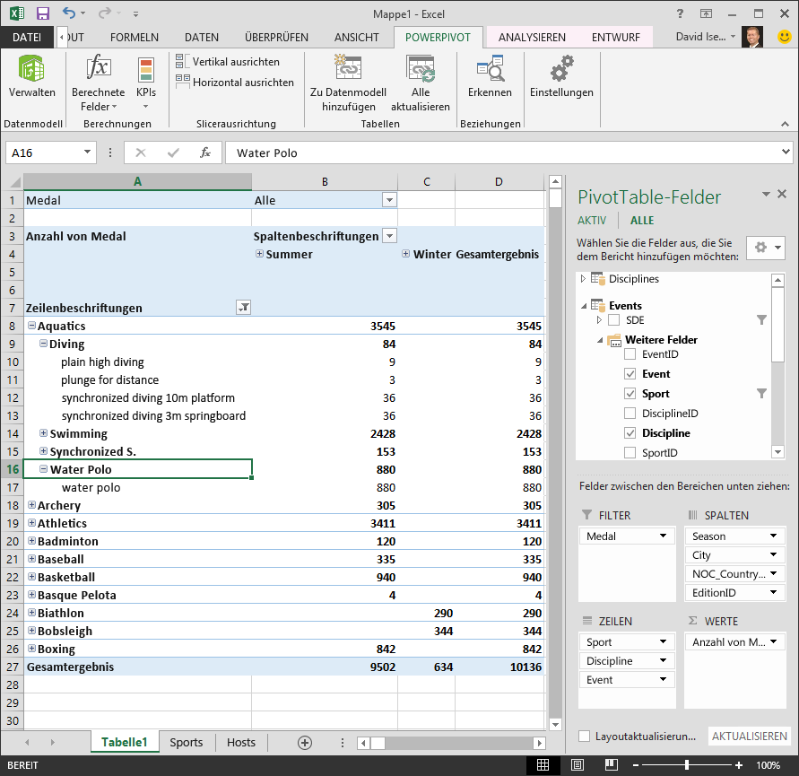The image size is (799, 776).
Task: Collapse the Aquatics pivot row
Action: point(30,326)
